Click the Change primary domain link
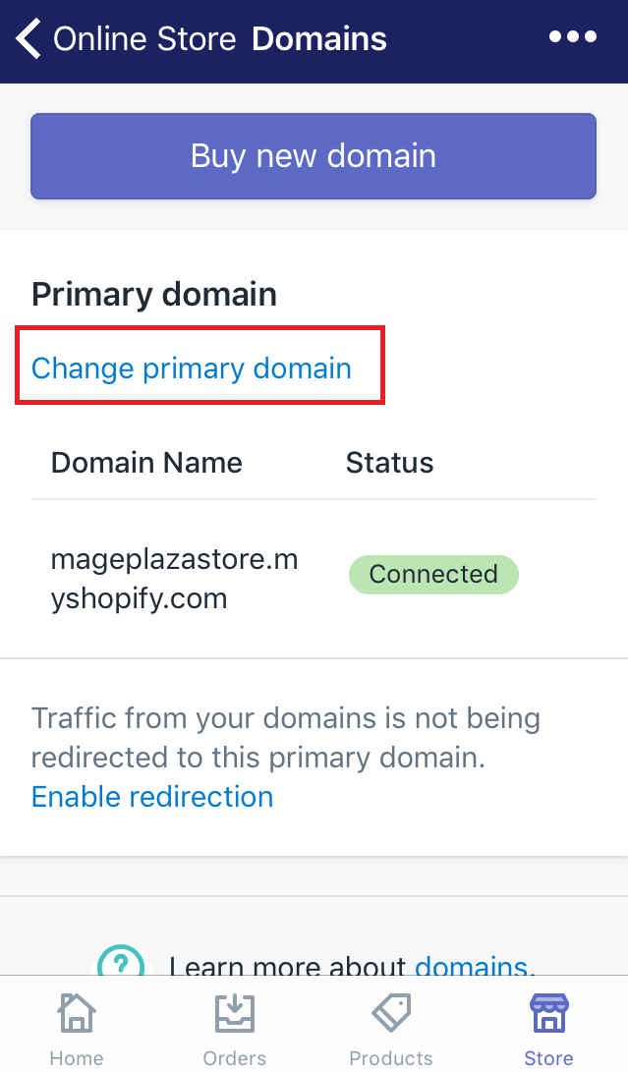 (x=192, y=367)
